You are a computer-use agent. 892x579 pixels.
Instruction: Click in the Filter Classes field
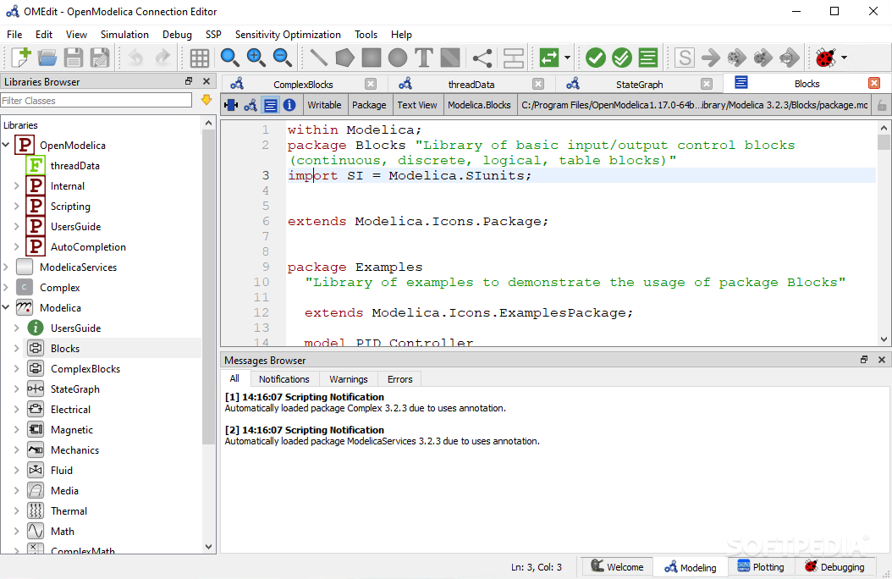[96, 101]
